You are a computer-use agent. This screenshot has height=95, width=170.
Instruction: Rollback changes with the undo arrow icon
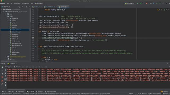166,3
